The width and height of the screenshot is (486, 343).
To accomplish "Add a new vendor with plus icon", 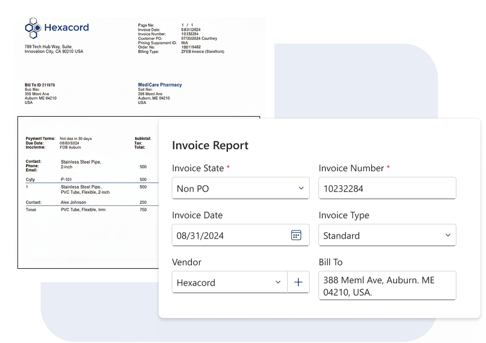I will coord(298,282).
